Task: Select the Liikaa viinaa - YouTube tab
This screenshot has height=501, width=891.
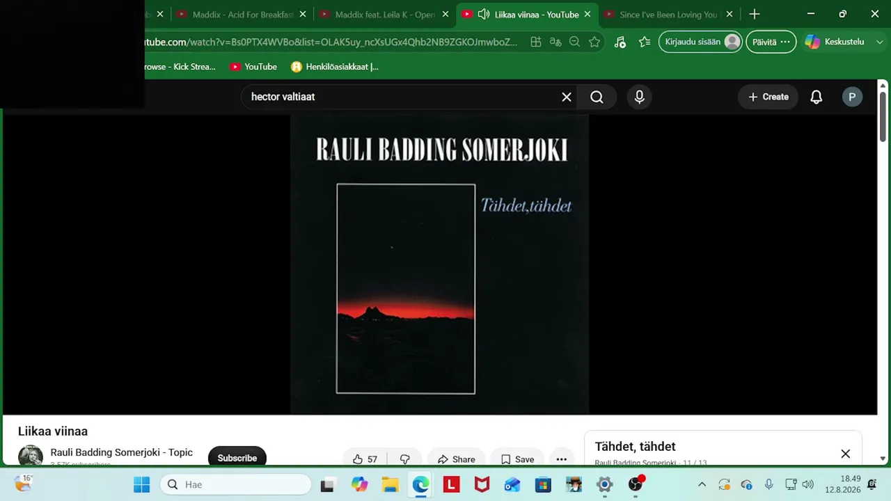Action: pos(527,15)
